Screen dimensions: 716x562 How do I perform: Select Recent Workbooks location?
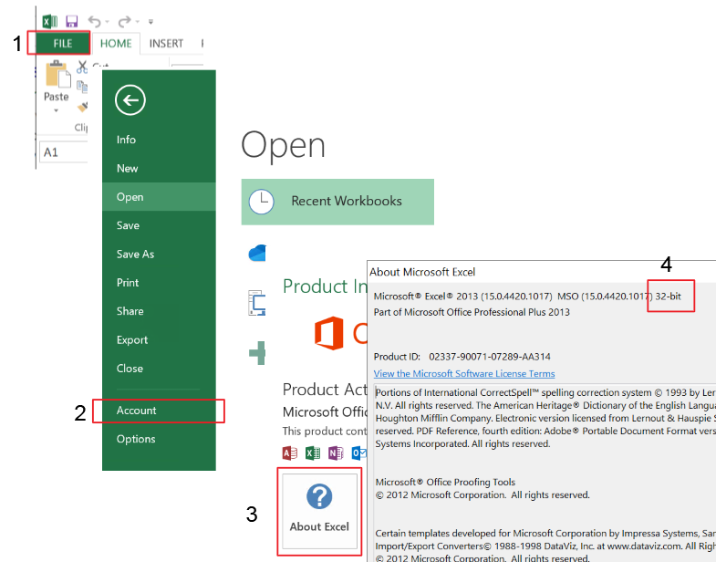(337, 202)
